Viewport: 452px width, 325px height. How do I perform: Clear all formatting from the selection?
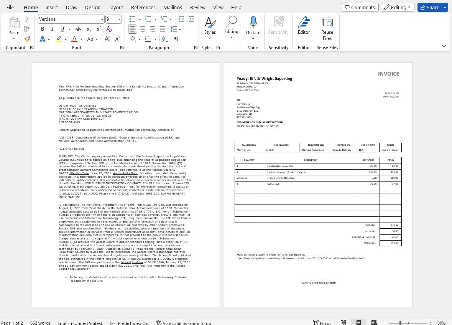[109, 29]
